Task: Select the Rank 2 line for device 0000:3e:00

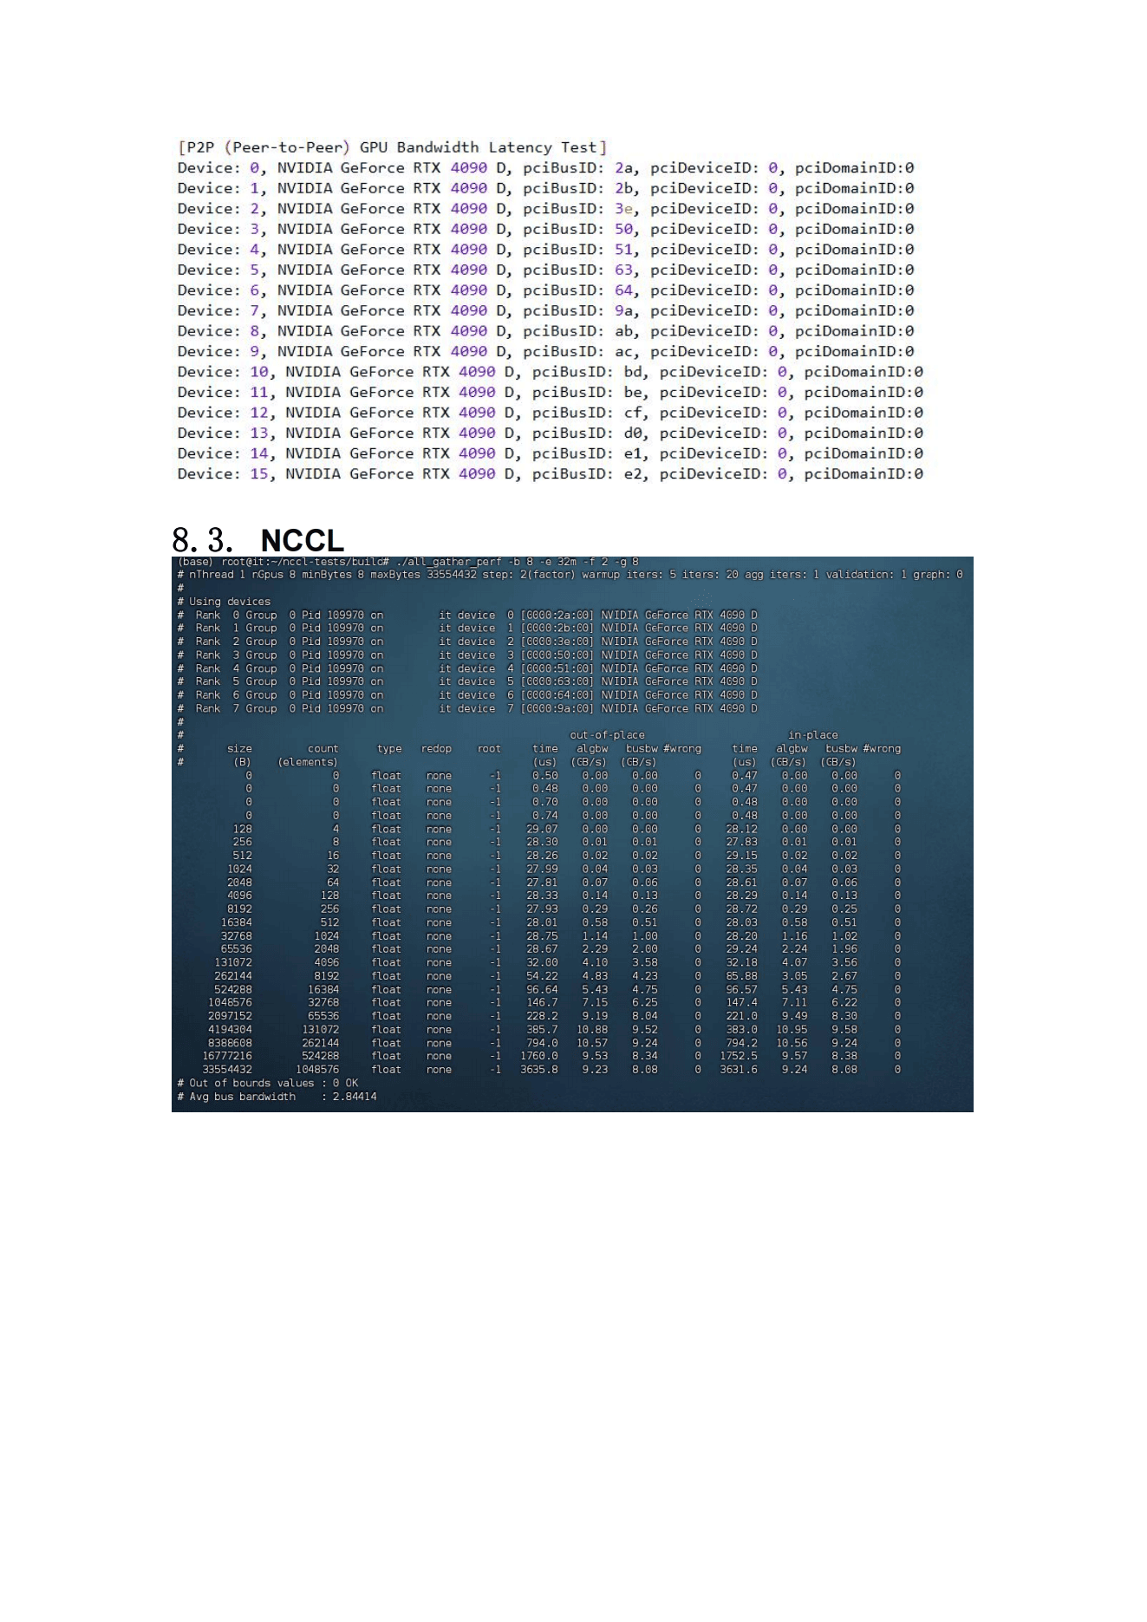Action: (x=467, y=642)
